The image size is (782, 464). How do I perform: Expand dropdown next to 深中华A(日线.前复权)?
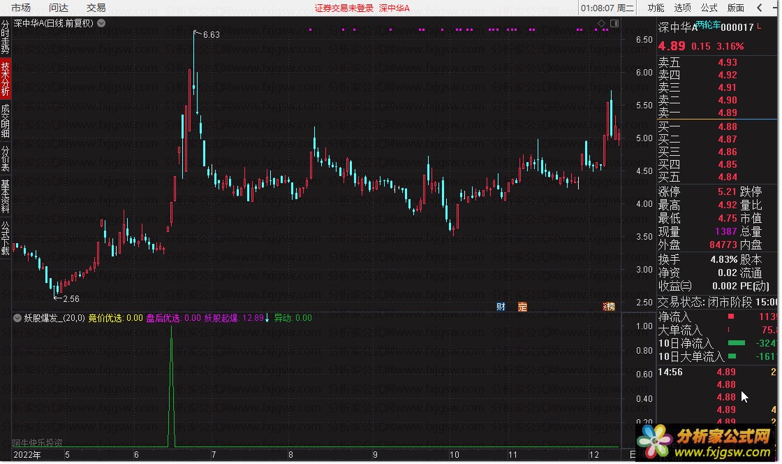[x=101, y=23]
